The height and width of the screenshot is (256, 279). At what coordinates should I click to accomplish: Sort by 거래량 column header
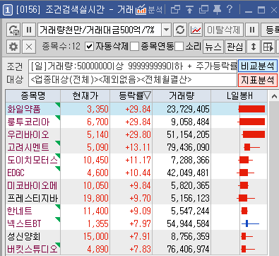coord(182,95)
